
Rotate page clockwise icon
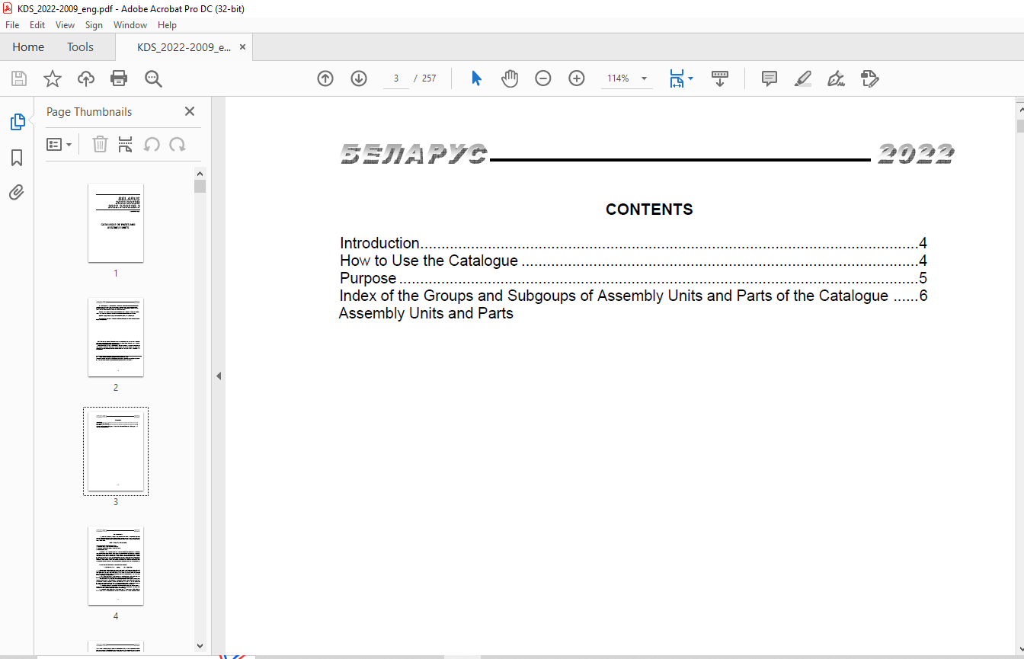(x=178, y=144)
